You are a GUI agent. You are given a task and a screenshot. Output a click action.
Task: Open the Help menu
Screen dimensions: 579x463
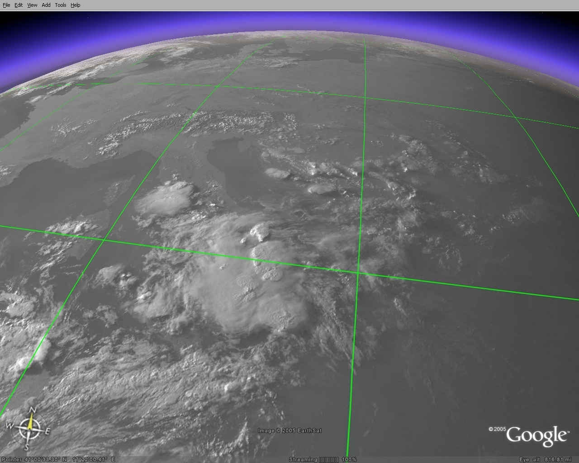tap(76, 5)
